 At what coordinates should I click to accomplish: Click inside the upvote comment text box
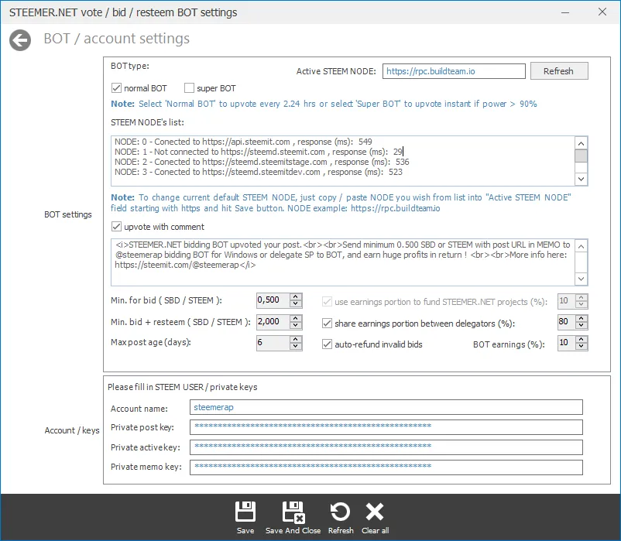(343, 262)
